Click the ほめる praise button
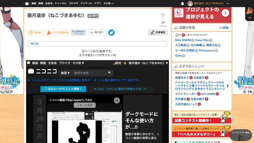254x143 pixels. (35, 33)
